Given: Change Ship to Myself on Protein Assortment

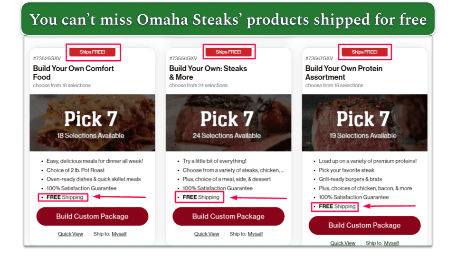Looking at the screenshot, I should 391,243.
